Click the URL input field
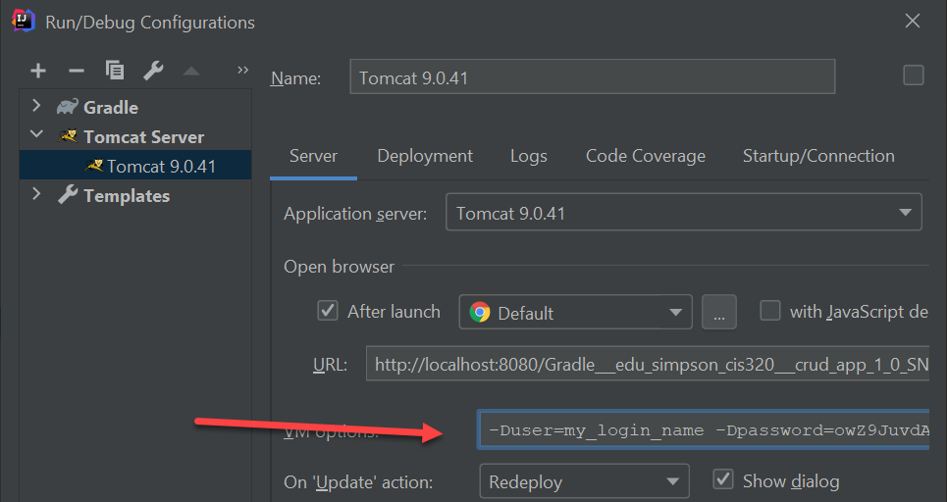947x502 pixels. (648, 363)
